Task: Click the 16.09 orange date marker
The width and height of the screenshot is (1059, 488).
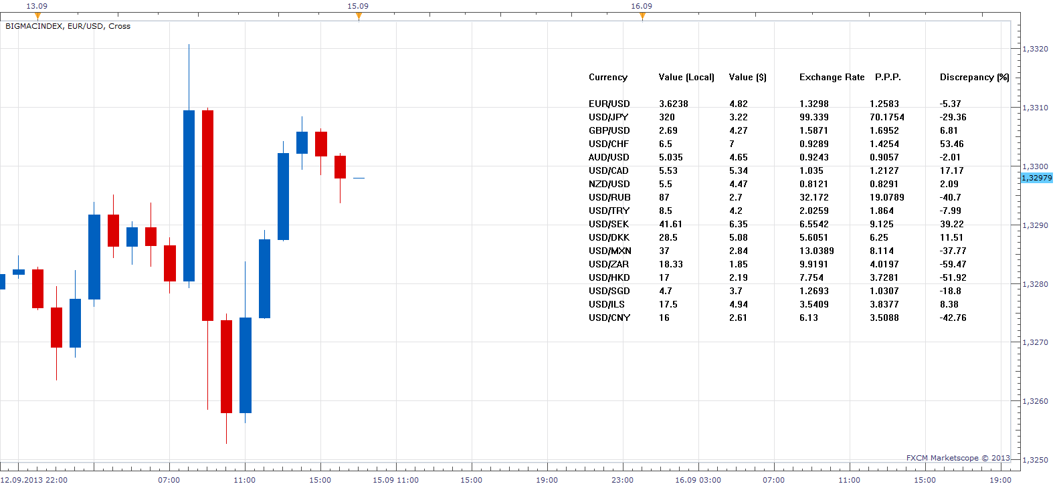Action: point(642,16)
